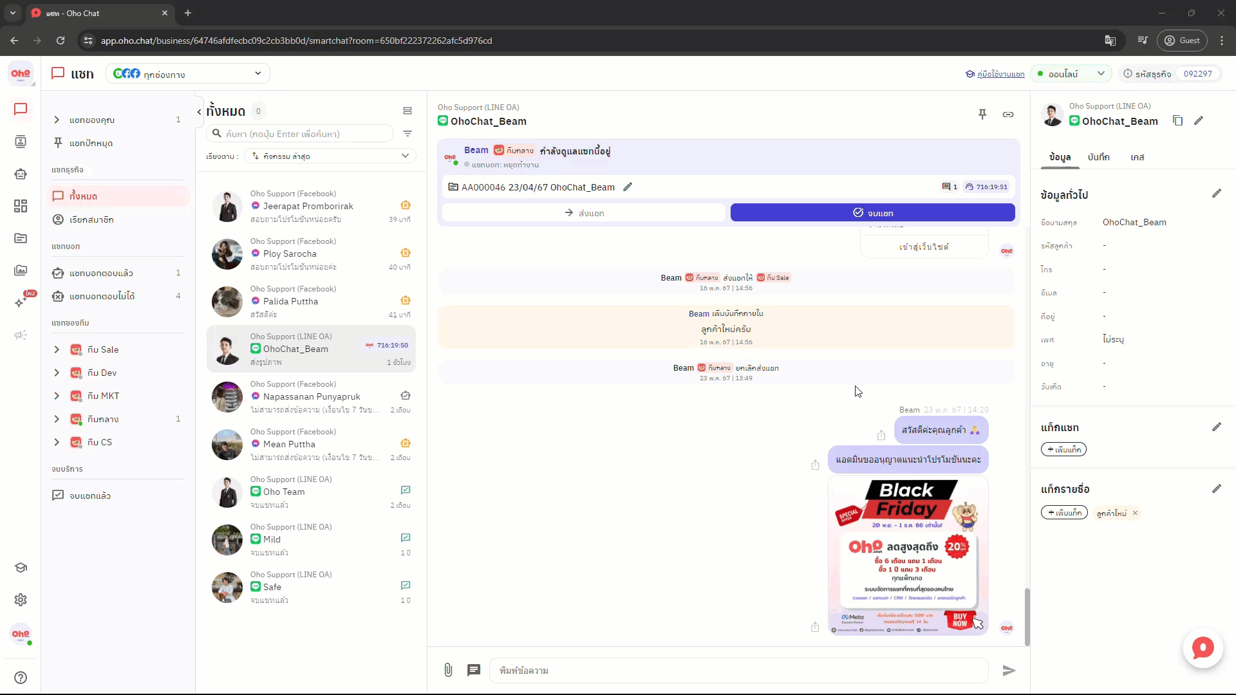This screenshot has width=1236, height=695.
Task: Open the chatbot icon in left rail
Action: [x=21, y=174]
